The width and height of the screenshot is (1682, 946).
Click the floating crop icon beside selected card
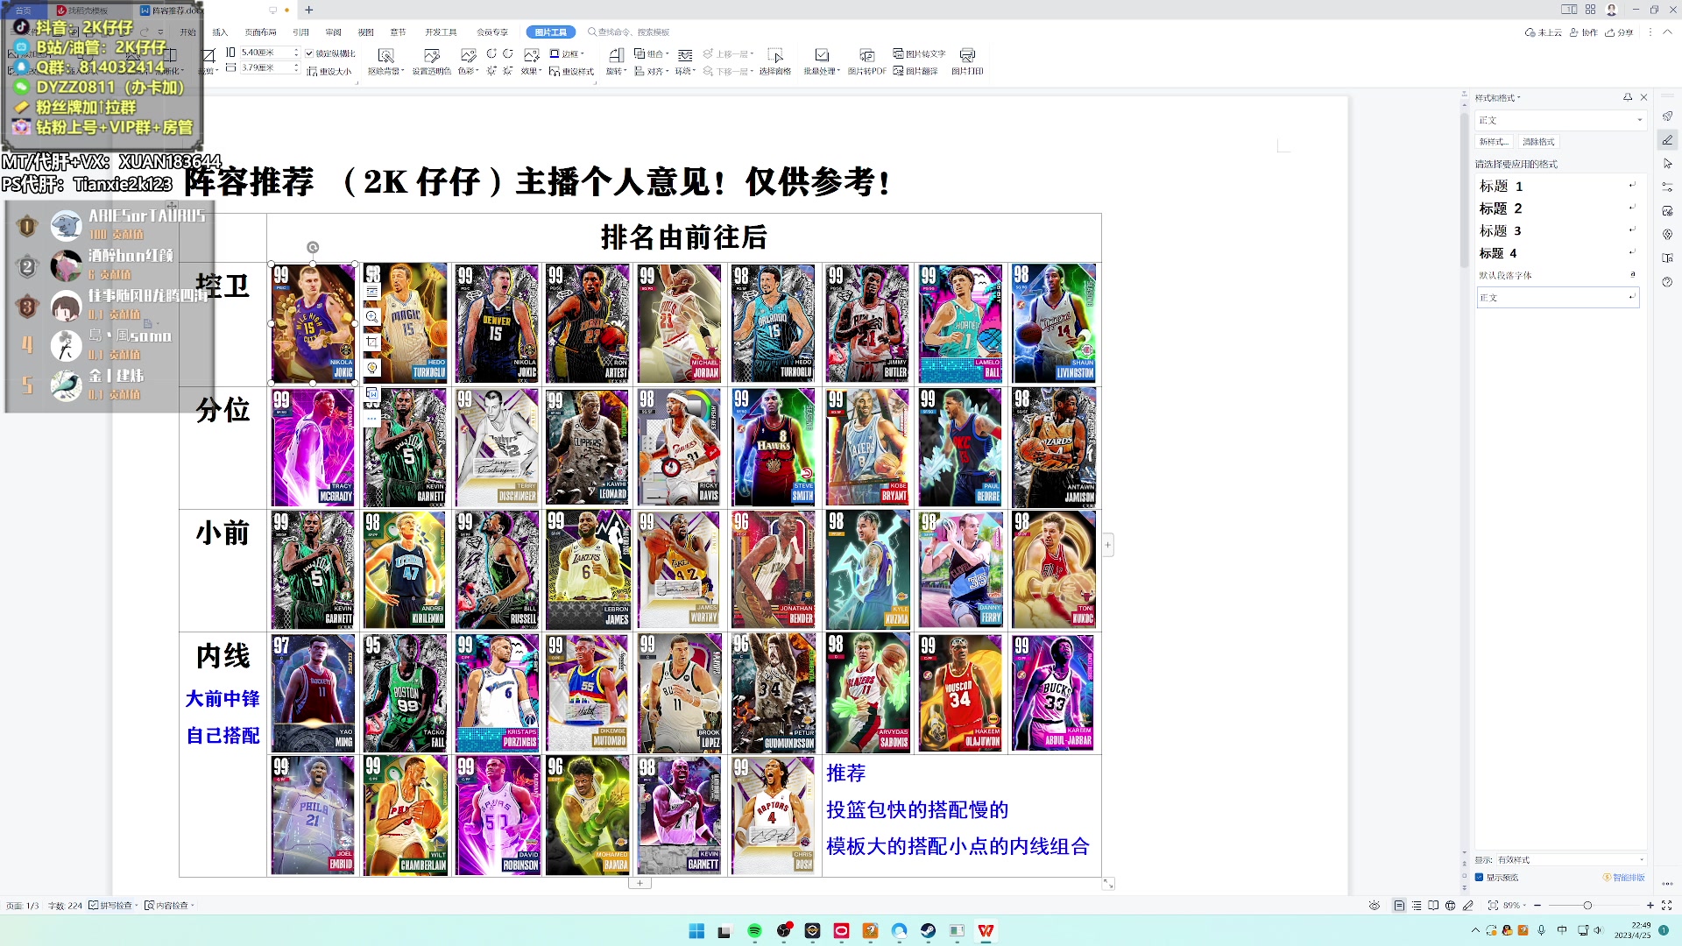pyautogui.click(x=372, y=342)
